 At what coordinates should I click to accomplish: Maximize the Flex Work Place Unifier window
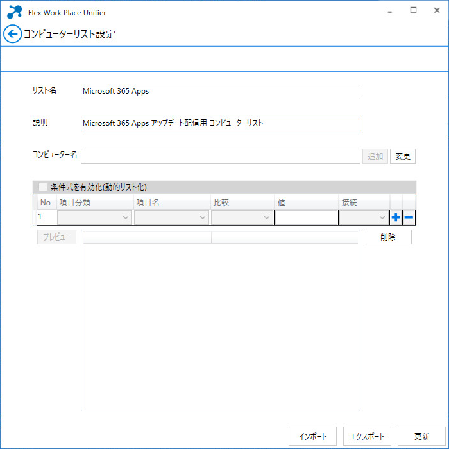click(413, 10)
